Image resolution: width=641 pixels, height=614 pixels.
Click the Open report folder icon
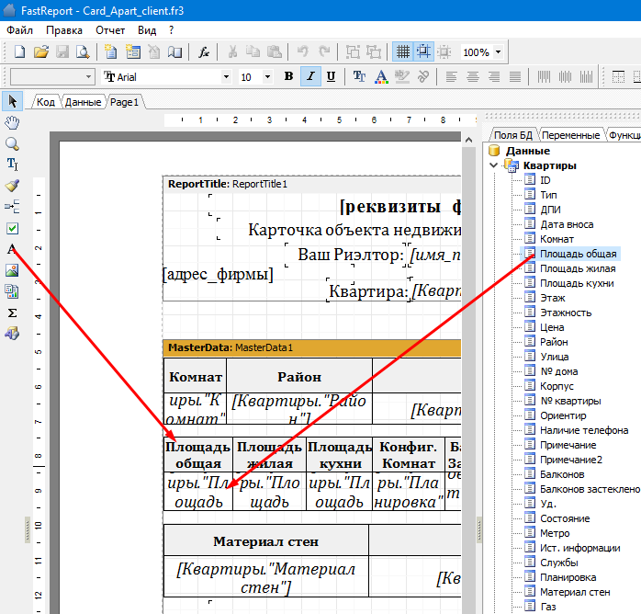coord(41,52)
